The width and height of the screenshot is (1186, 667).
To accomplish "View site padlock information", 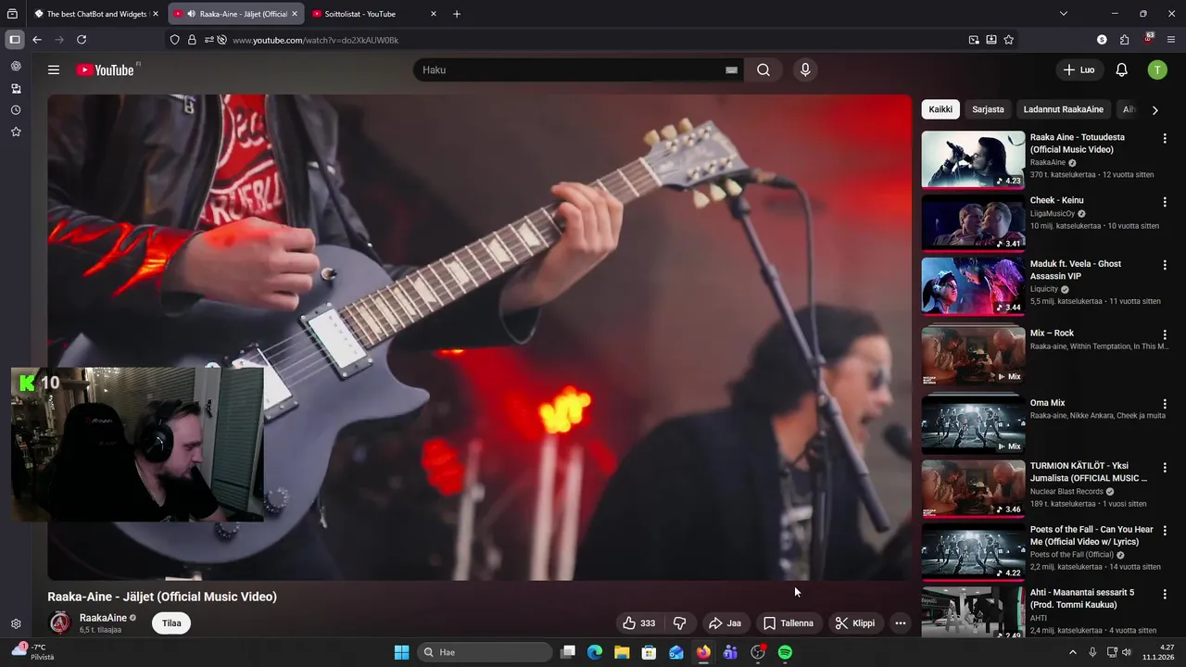I will coord(192,40).
